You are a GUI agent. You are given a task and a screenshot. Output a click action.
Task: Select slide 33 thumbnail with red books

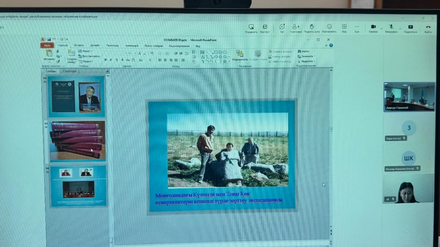pyautogui.click(x=77, y=141)
